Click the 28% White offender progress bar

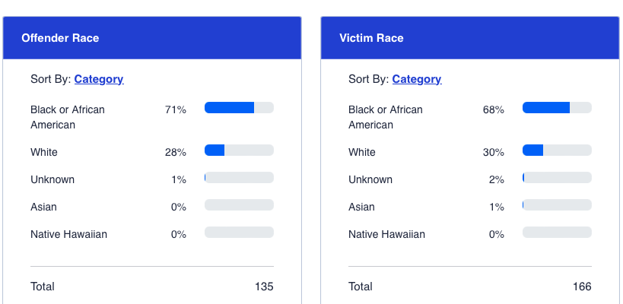point(239,150)
